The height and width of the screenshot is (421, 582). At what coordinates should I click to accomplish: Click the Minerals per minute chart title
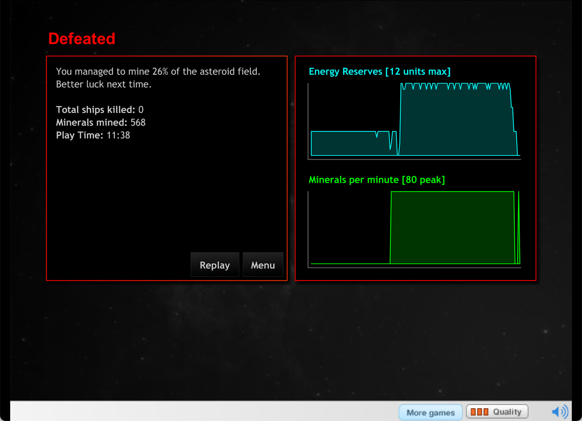377,180
